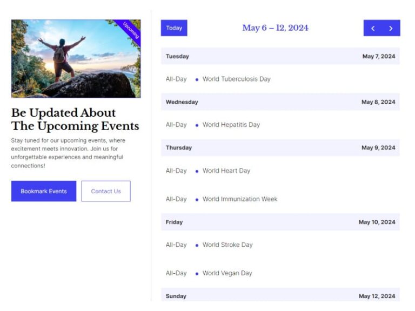Open World Tuberculosis Day event
This screenshot has width=415, height=311.
pos(236,79)
